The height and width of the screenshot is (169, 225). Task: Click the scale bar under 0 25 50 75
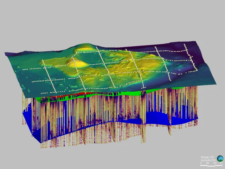(211, 166)
